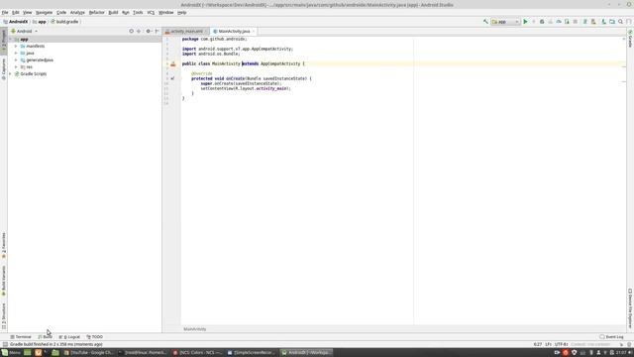Toggle the Gradle side tool window

(x=630, y=39)
